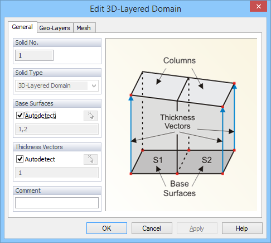The width and height of the screenshot is (271, 243).
Task: Click the Thickness Vectors graphical selection icon
Action: 90,159
